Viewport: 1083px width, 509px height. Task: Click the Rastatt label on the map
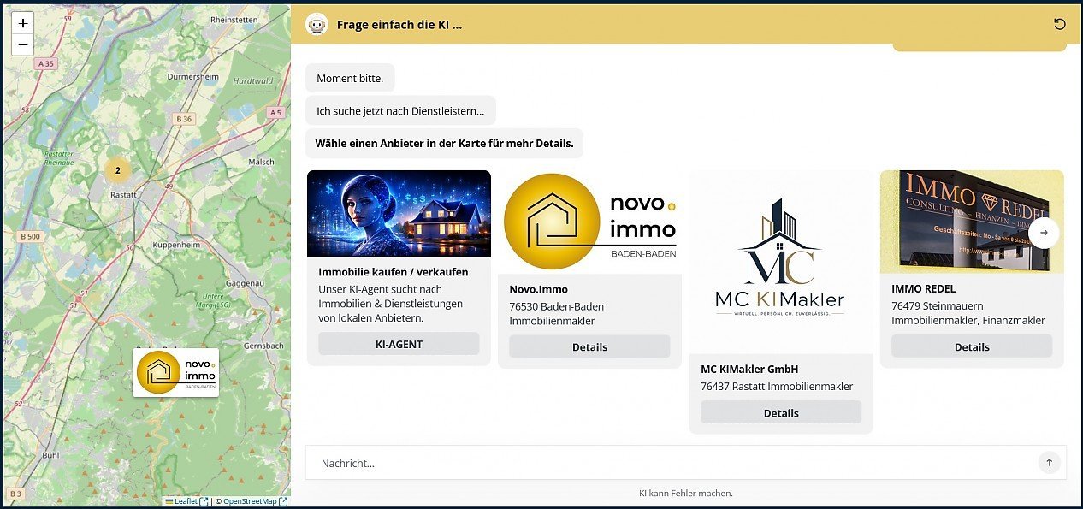point(125,195)
